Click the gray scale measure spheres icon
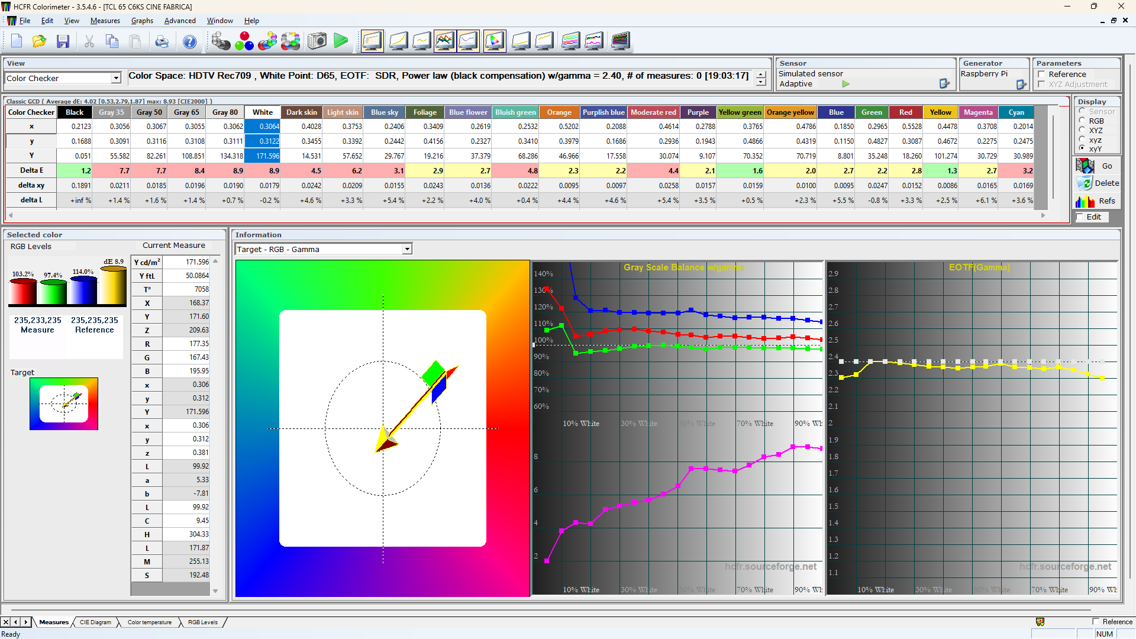This screenshot has width=1136, height=639. [x=221, y=41]
